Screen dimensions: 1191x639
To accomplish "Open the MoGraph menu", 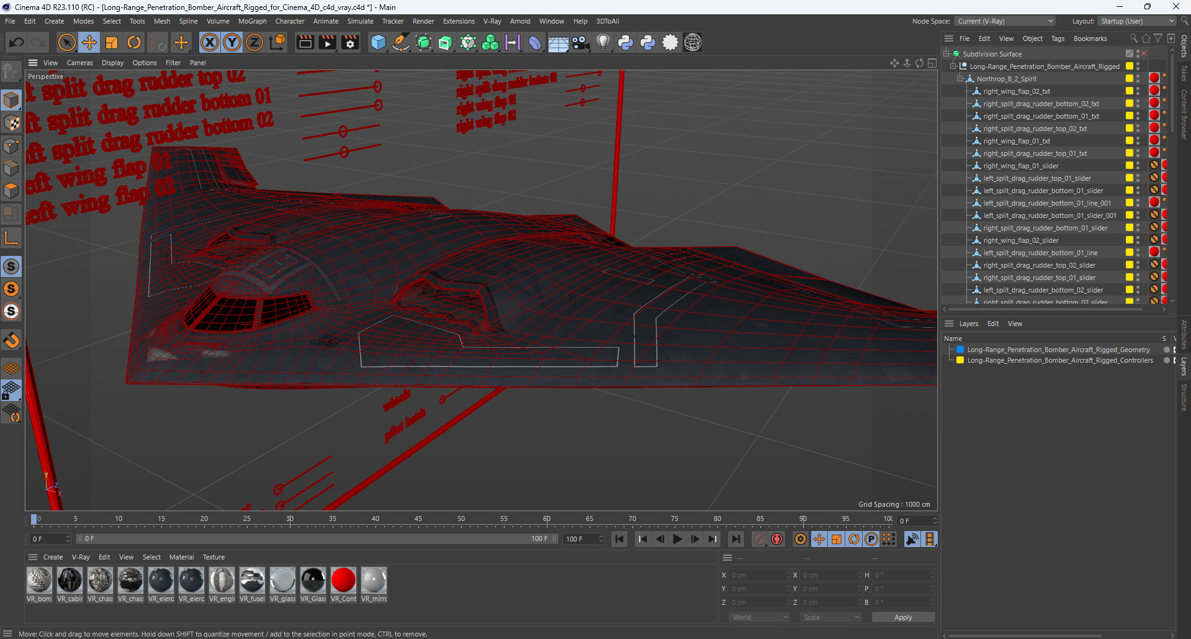I will coord(253,21).
